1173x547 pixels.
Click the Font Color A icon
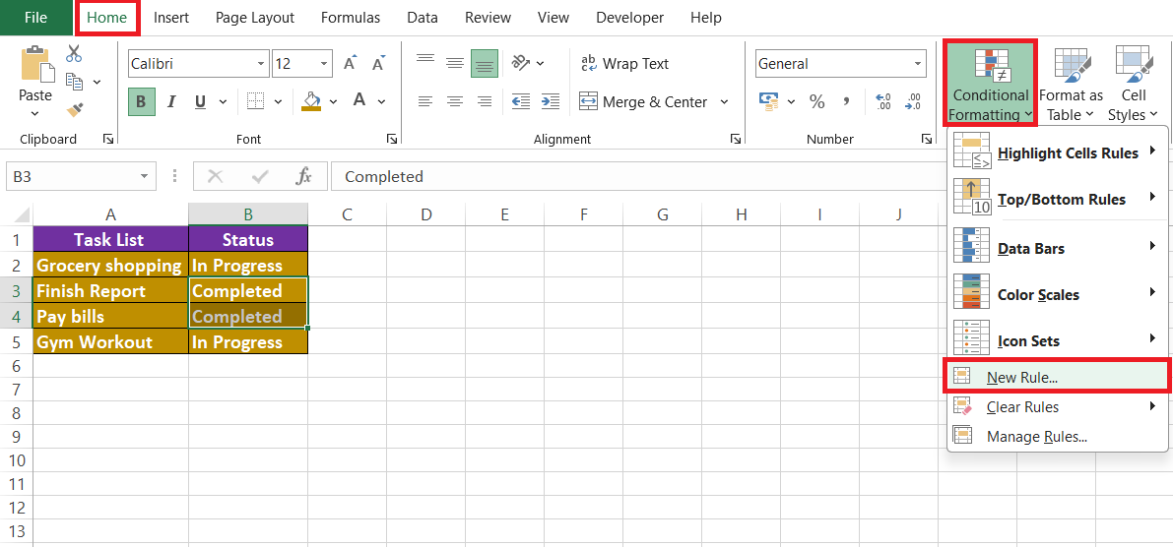click(x=359, y=100)
